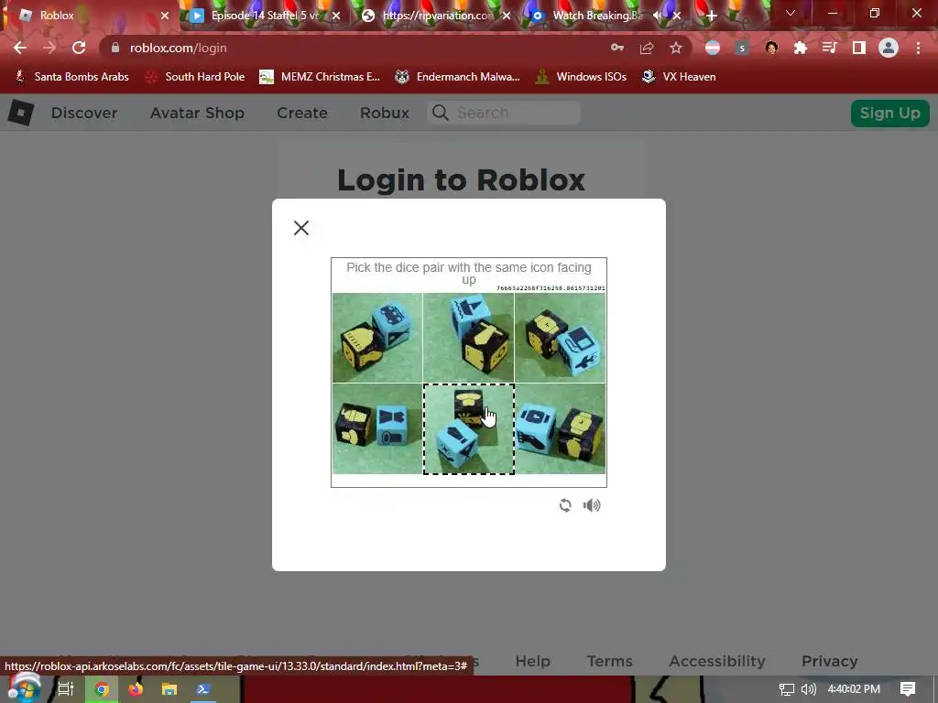
Task: Click the extension icon with letter s
Action: tap(742, 48)
